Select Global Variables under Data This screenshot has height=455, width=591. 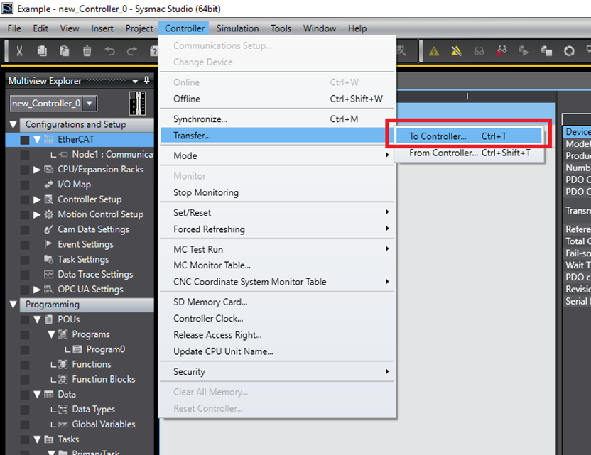coord(103,424)
